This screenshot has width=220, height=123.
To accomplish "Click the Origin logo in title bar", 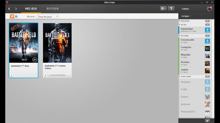I will (7, 2).
